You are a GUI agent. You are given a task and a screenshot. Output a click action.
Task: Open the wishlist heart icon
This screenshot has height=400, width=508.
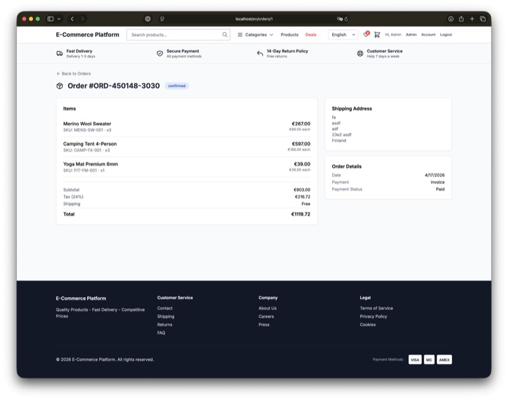coord(366,34)
